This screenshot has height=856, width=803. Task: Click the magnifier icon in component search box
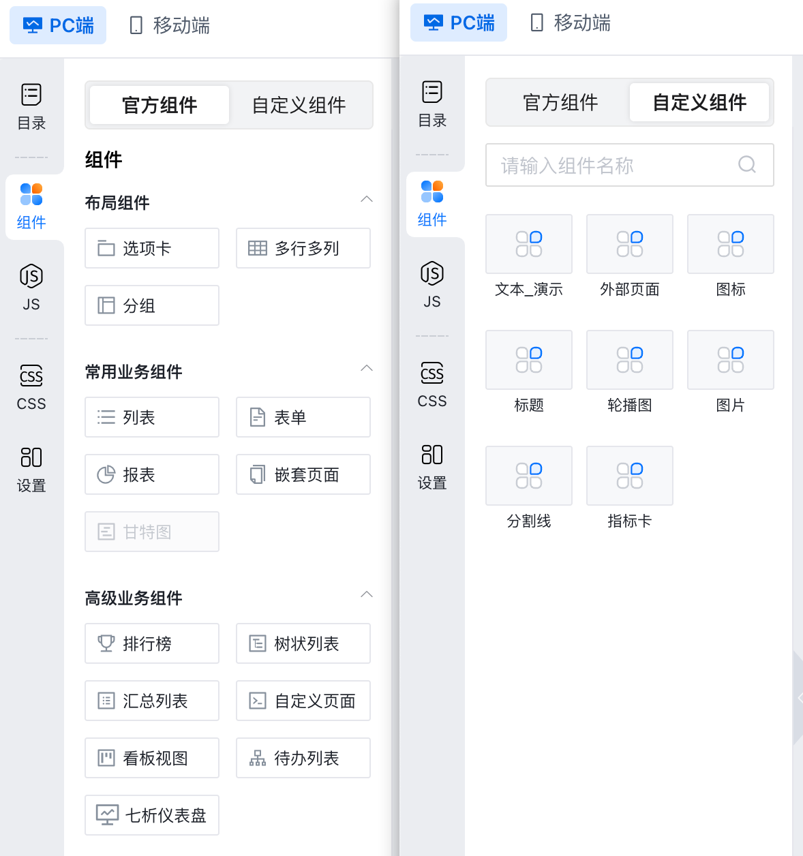[747, 165]
